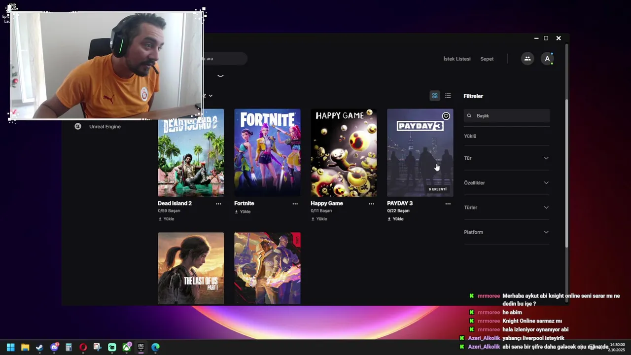Viewport: 631px width, 355px height.
Task: Expand the Tür filter section
Action: coord(506,158)
